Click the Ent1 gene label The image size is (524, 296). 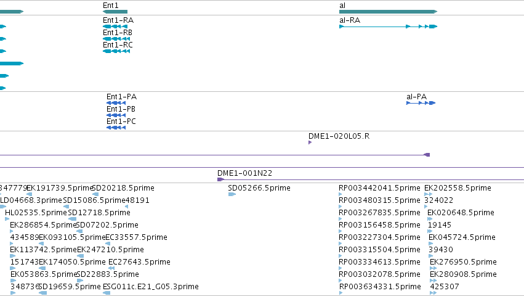[x=111, y=6]
